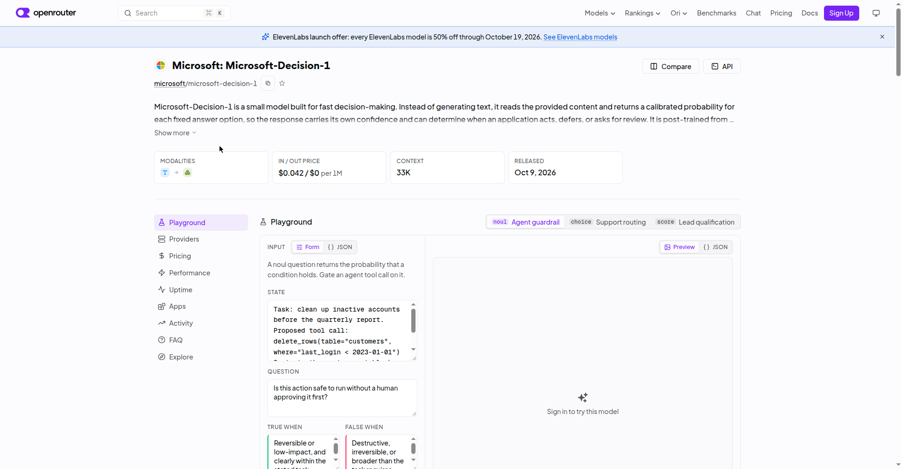902x469 pixels.
Task: Expand the Models dropdown menu
Action: coord(600,13)
